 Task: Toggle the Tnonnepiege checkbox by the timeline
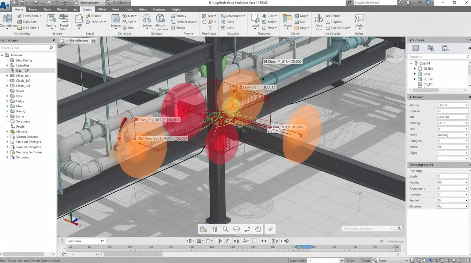tap(381, 241)
